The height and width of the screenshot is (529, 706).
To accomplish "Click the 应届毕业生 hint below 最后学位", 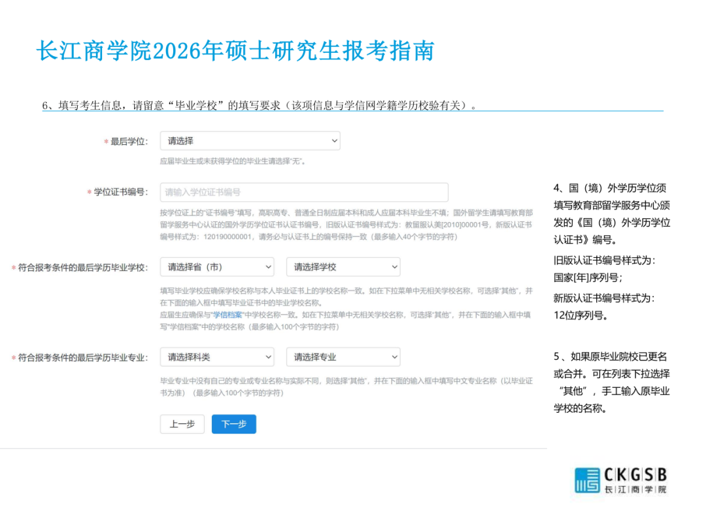I will tap(232, 161).
